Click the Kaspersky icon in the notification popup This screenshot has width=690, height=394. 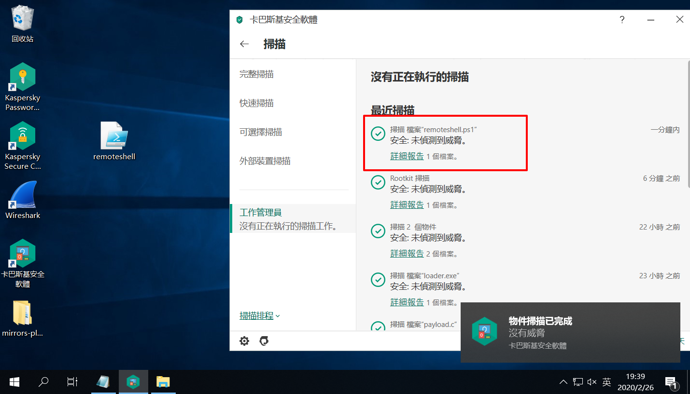pos(484,331)
